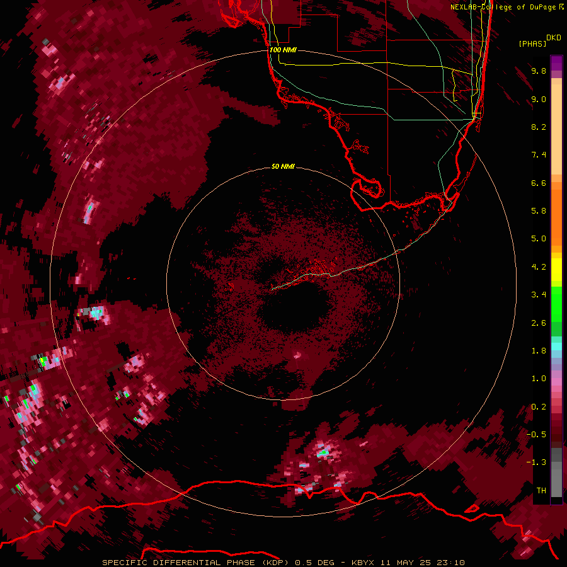This screenshot has width=567, height=567.
Task: Click the SPECIFIC DIFFERENTIAL PHASE (KDP) title text
Action: coord(195,563)
